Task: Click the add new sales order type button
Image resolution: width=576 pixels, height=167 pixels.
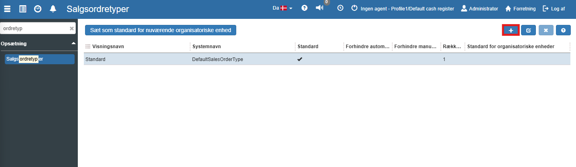Action: coord(511,30)
